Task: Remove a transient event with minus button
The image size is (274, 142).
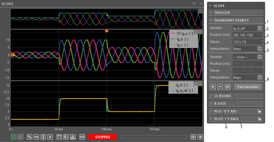Action: [x=220, y=87]
